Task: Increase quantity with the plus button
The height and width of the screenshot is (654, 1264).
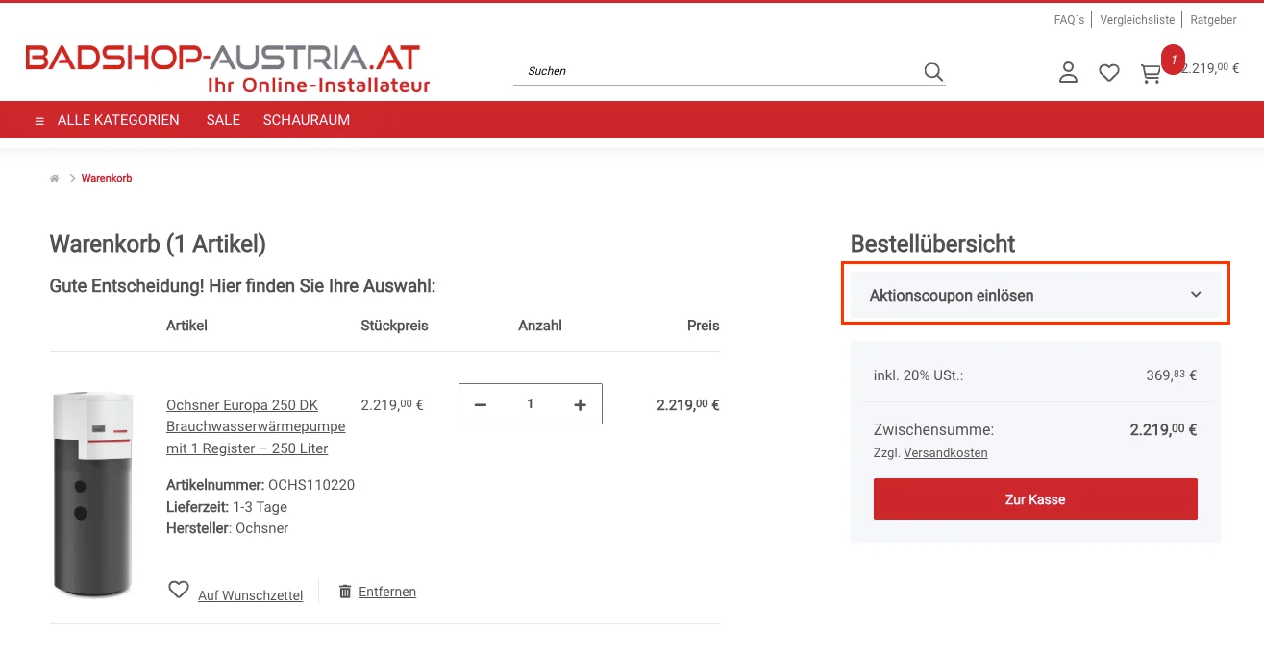Action: pos(580,405)
